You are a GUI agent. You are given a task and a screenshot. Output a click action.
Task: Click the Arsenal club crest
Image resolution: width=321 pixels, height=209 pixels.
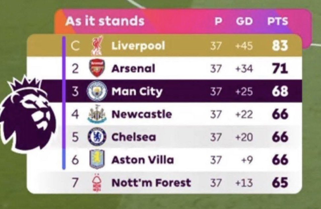pos(97,68)
